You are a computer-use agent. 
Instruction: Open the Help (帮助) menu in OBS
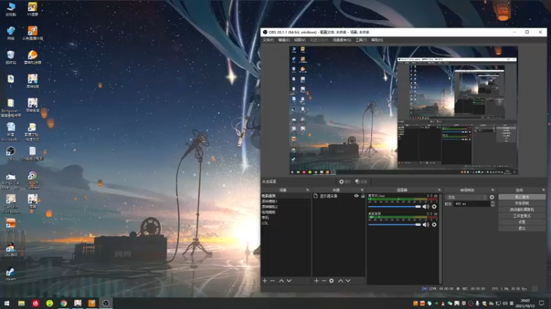377,40
